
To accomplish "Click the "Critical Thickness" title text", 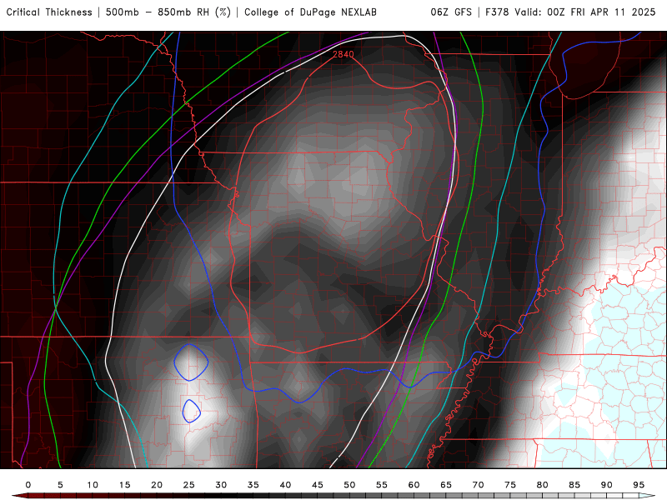I will click(x=49, y=12).
